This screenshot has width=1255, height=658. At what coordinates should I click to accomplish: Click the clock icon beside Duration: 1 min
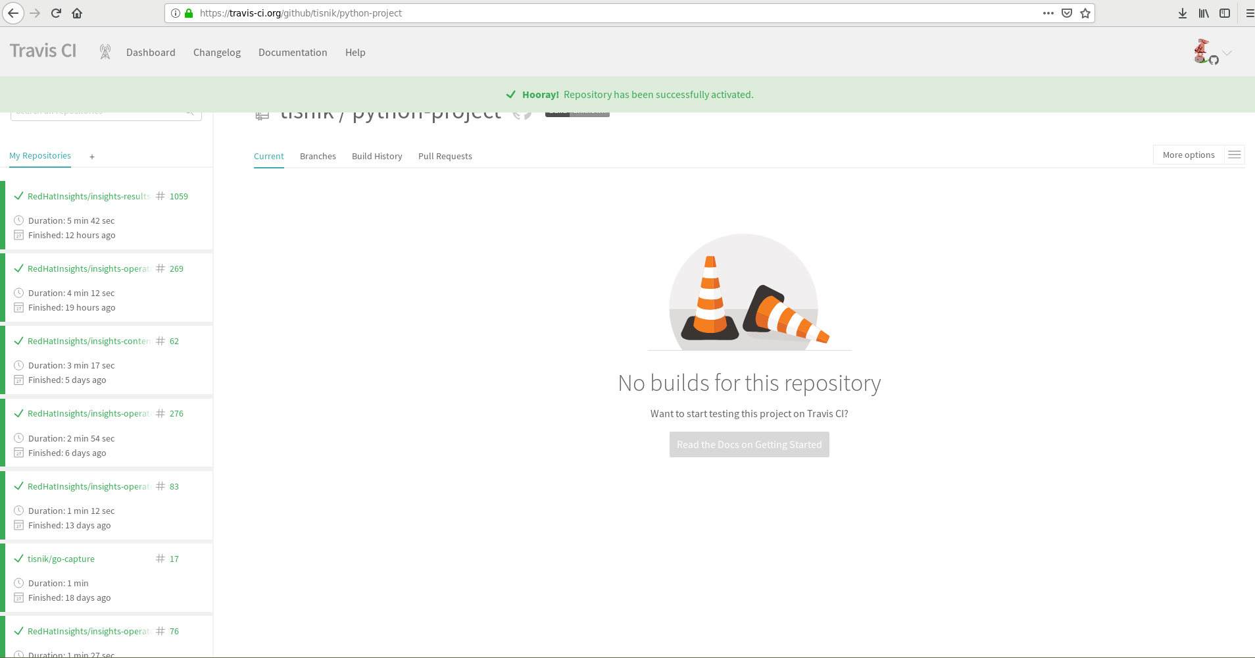[19, 583]
